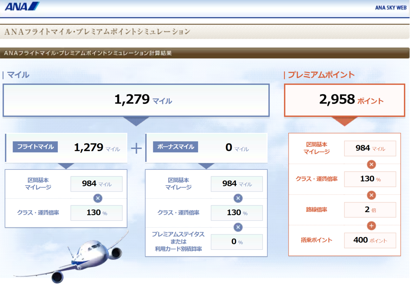Click the 計算結果 section header bar
Image resolution: width=410 pixels, height=287 pixels.
click(205, 53)
